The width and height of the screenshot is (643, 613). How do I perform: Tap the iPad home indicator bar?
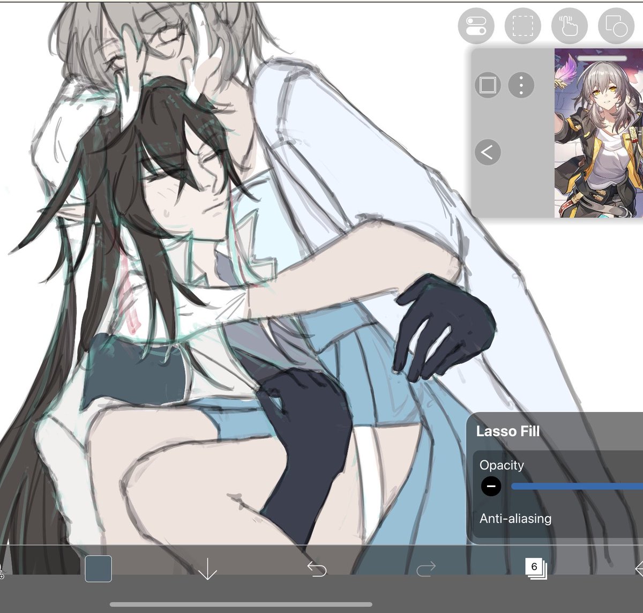click(x=241, y=604)
